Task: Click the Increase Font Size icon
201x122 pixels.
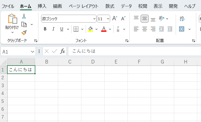Action: tap(115, 18)
